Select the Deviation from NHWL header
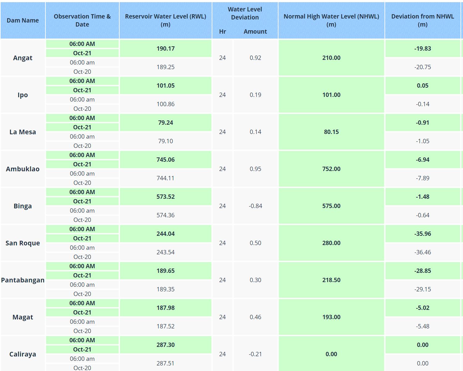Image resolution: width=463 pixels, height=371 pixels. point(423,20)
